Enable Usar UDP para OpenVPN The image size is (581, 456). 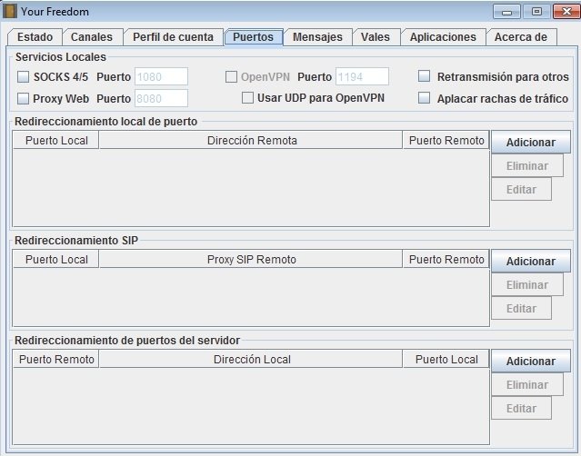(x=247, y=98)
